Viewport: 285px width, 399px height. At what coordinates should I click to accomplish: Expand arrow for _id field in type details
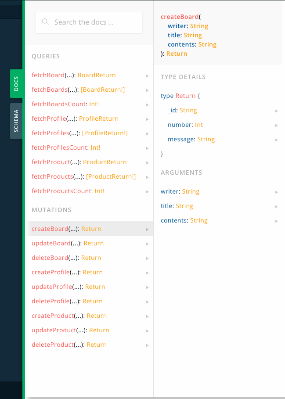tap(276, 111)
